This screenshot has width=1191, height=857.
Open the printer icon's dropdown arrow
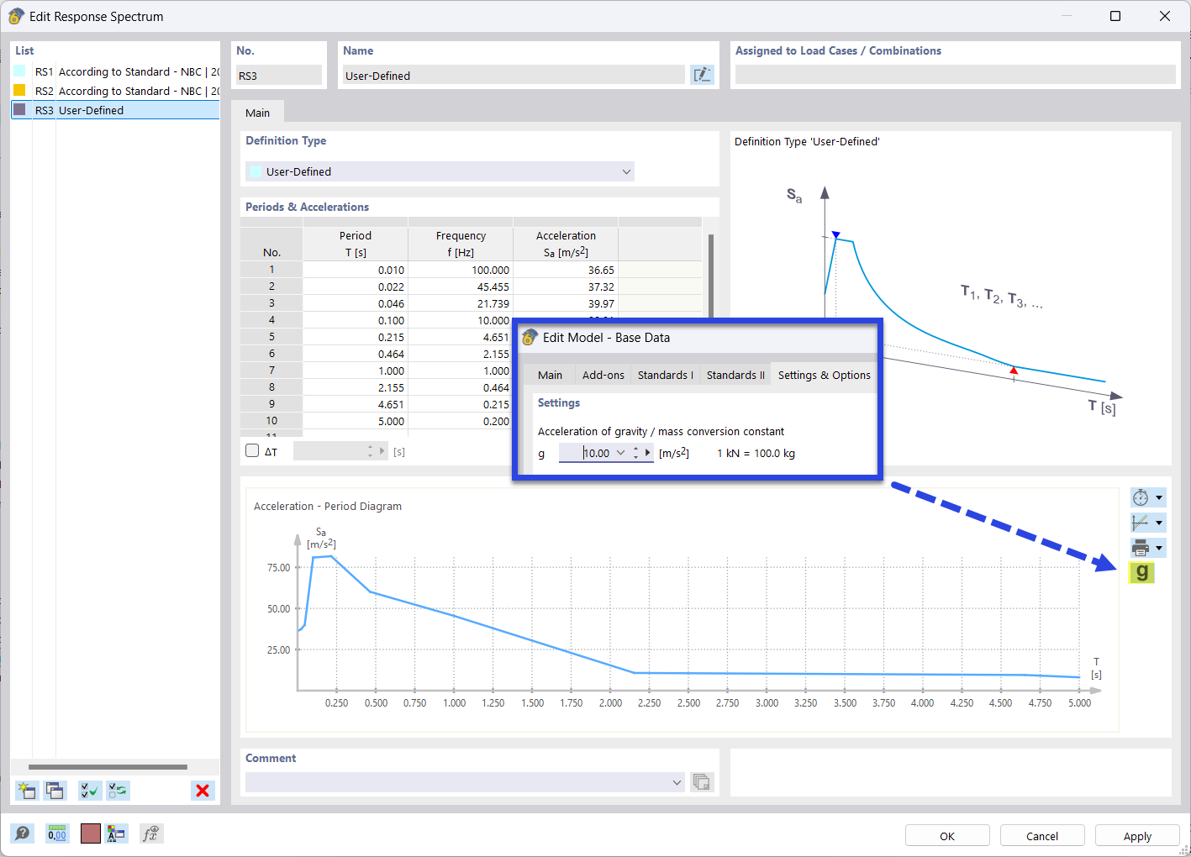point(1158,547)
